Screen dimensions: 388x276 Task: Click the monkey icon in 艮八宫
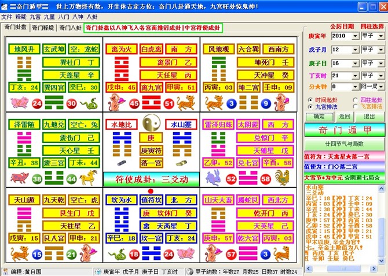pos(89,253)
